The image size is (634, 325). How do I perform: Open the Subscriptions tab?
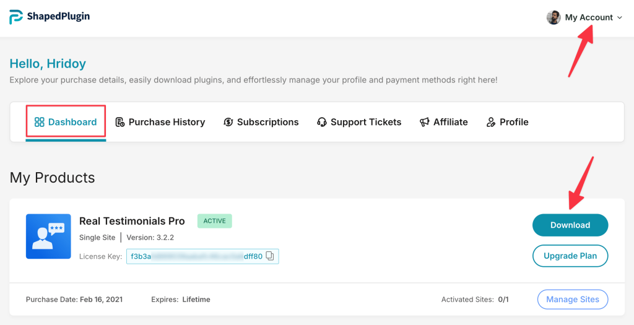point(261,122)
